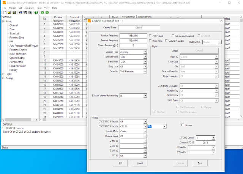Click channel table vertical scrollbar down arrow
The width and height of the screenshot is (243, 174).
click(x=241, y=116)
